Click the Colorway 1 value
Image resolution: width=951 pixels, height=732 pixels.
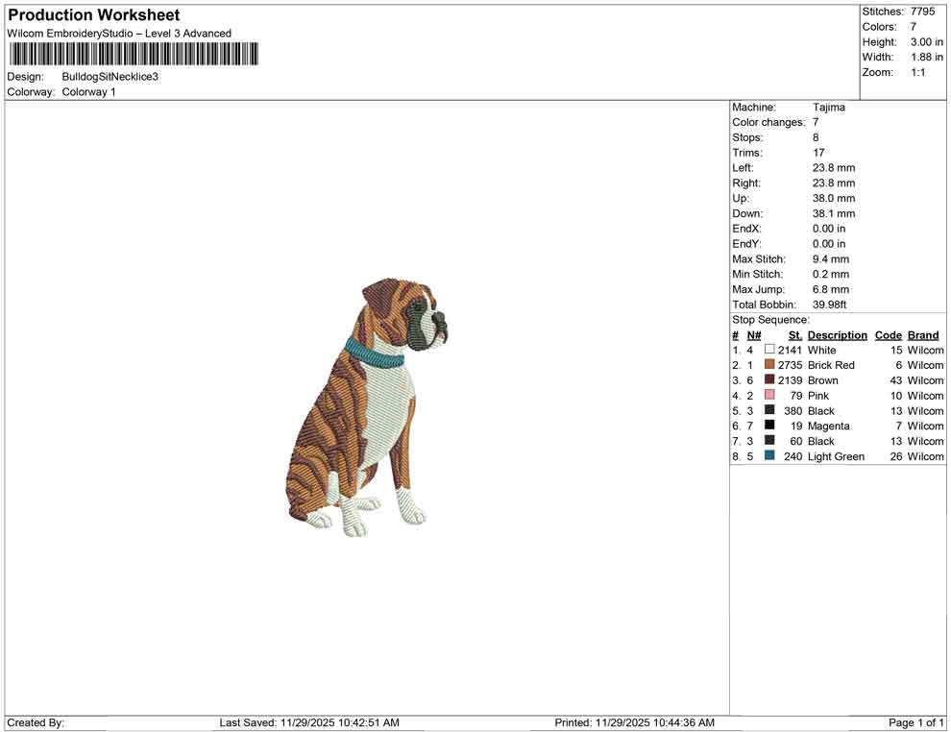point(88,92)
